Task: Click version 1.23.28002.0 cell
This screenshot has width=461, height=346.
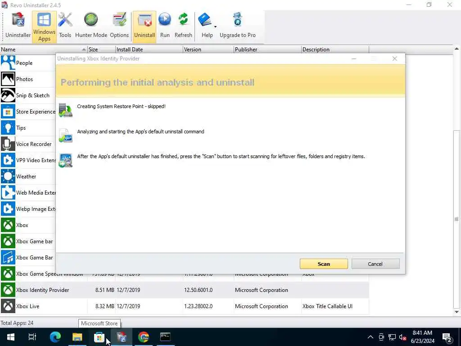Action: (x=199, y=306)
